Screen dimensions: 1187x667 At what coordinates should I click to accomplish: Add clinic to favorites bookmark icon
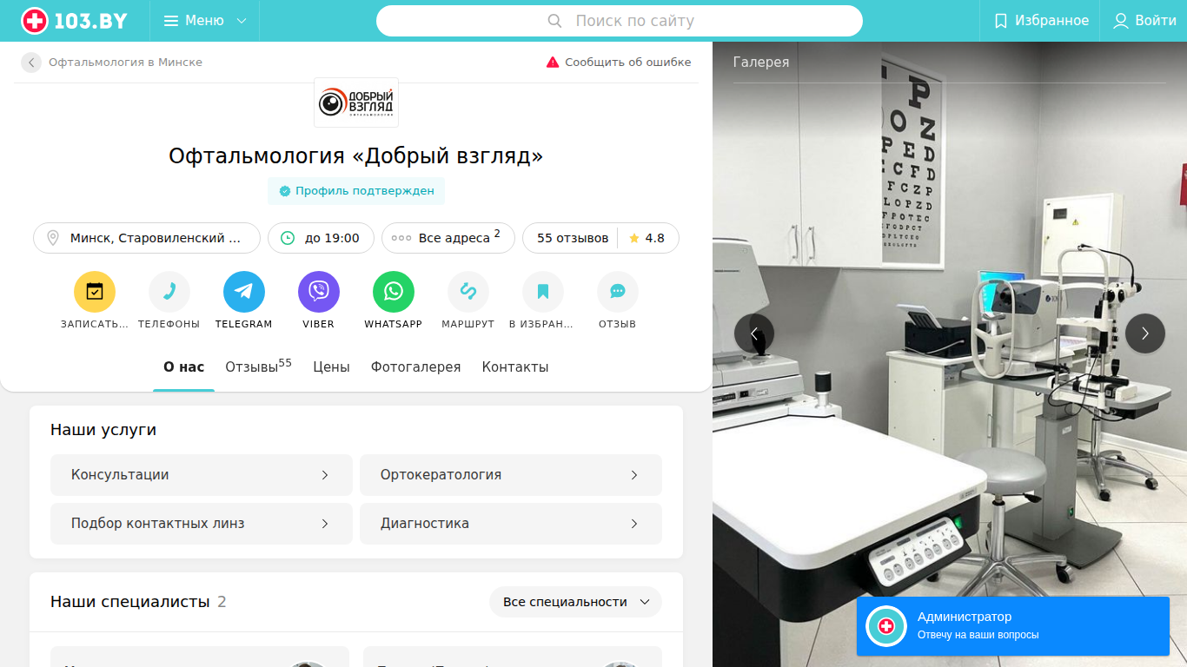click(x=543, y=292)
